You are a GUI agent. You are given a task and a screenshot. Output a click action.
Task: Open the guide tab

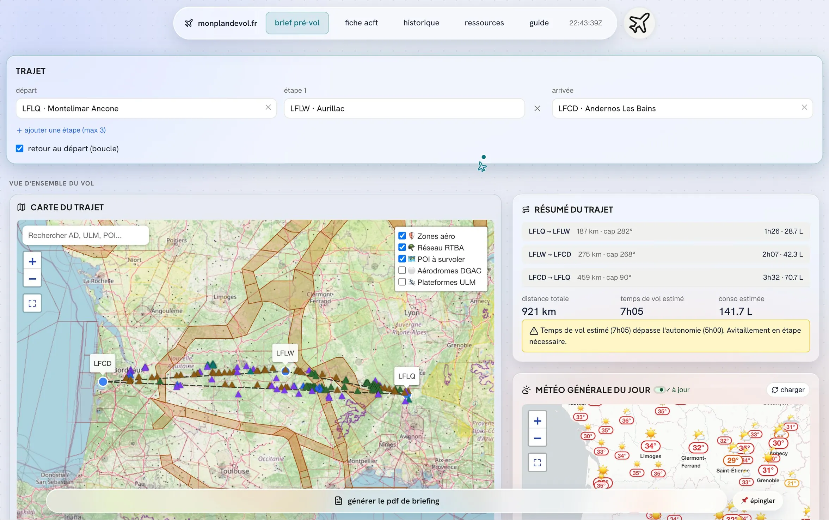tap(539, 23)
